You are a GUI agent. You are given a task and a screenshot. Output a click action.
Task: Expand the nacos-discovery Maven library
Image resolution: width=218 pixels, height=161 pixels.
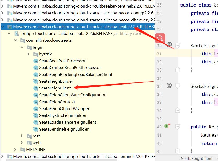point(2,20)
